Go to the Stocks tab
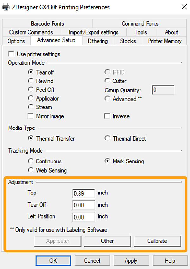Viewport: 190px width, 269px height. [128, 41]
